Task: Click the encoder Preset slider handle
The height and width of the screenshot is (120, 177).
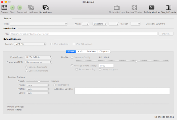Action: coord(39,81)
